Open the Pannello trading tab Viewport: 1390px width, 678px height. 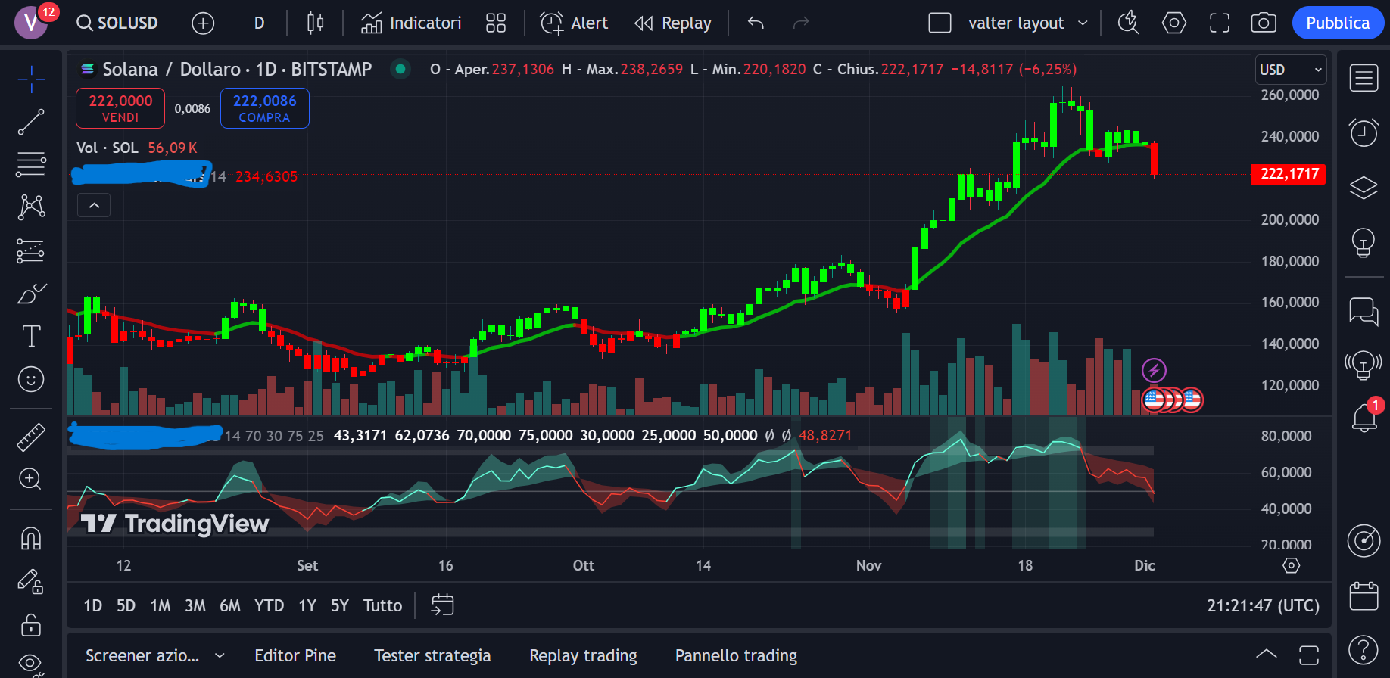click(736, 655)
